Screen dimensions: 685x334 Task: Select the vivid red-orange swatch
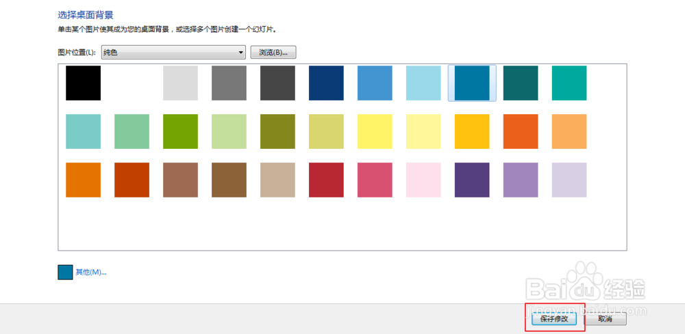pos(521,132)
